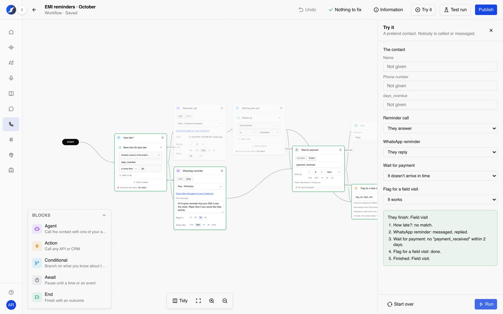Click the chat bubble sidebar icon
Image resolution: width=503 pixels, height=314 pixels.
[11, 109]
